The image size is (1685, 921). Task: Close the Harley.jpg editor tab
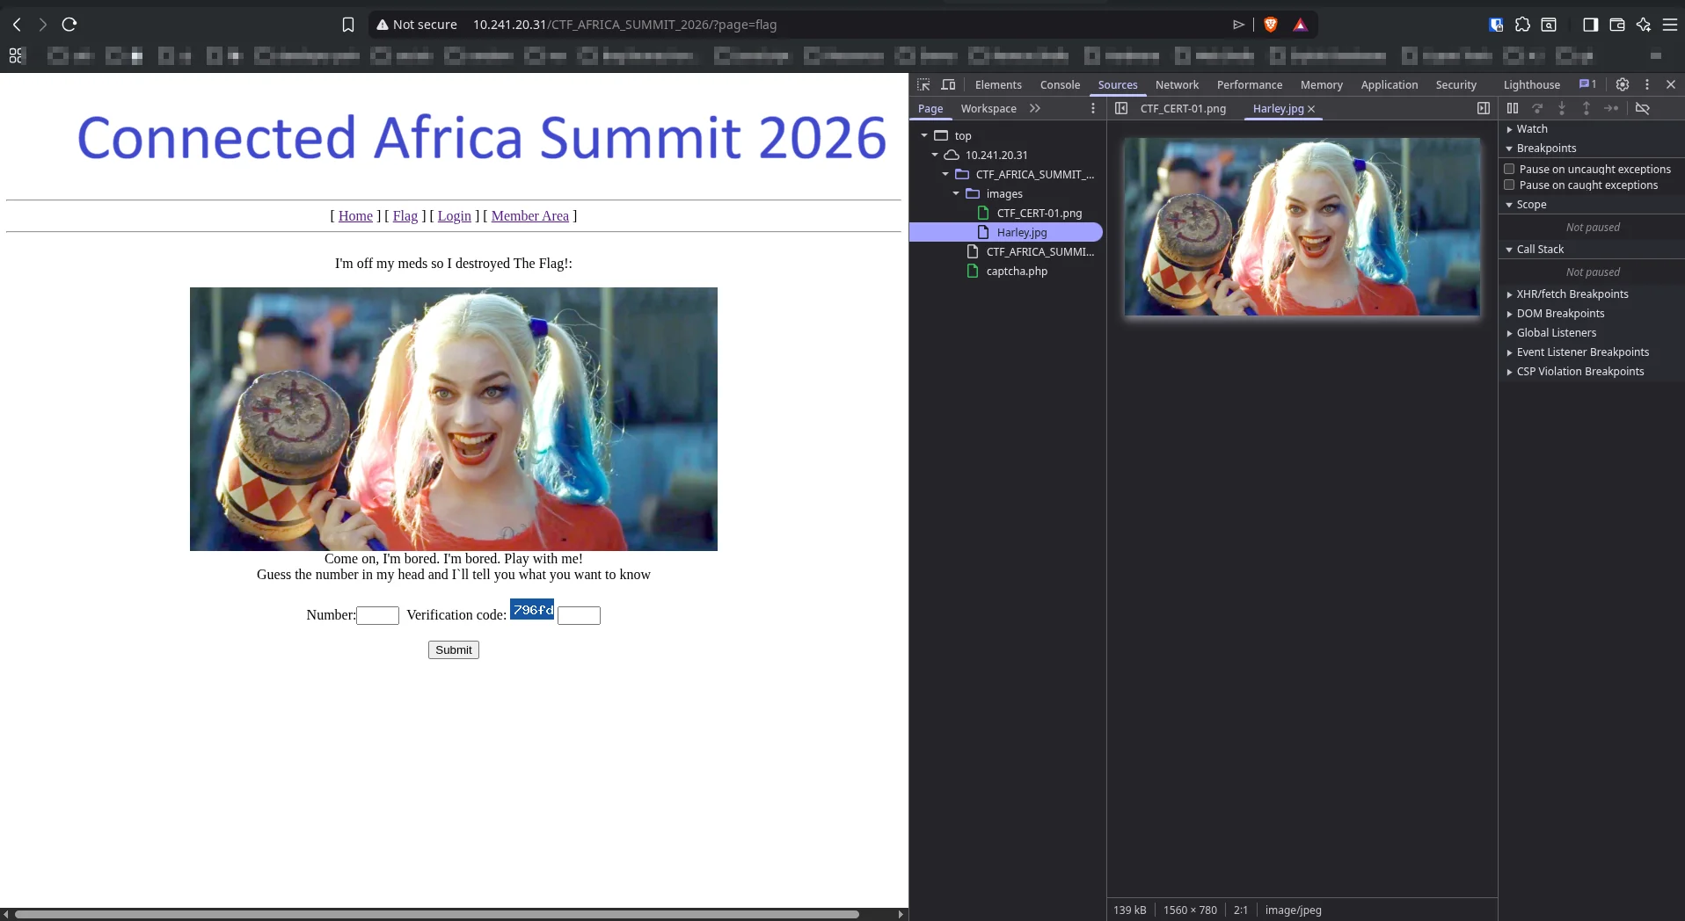coord(1311,109)
